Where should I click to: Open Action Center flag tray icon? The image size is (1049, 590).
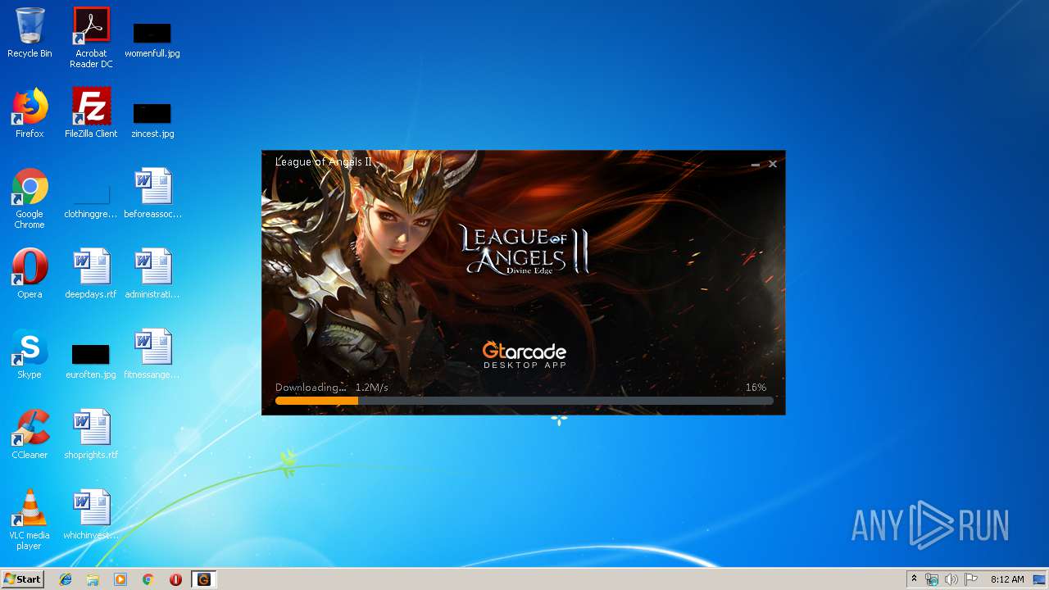pos(971,579)
